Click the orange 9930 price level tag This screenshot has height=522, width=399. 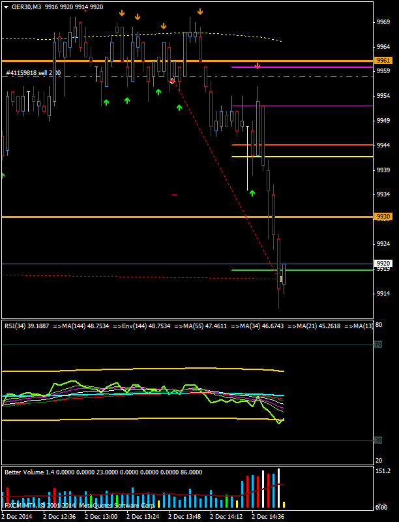(x=383, y=216)
